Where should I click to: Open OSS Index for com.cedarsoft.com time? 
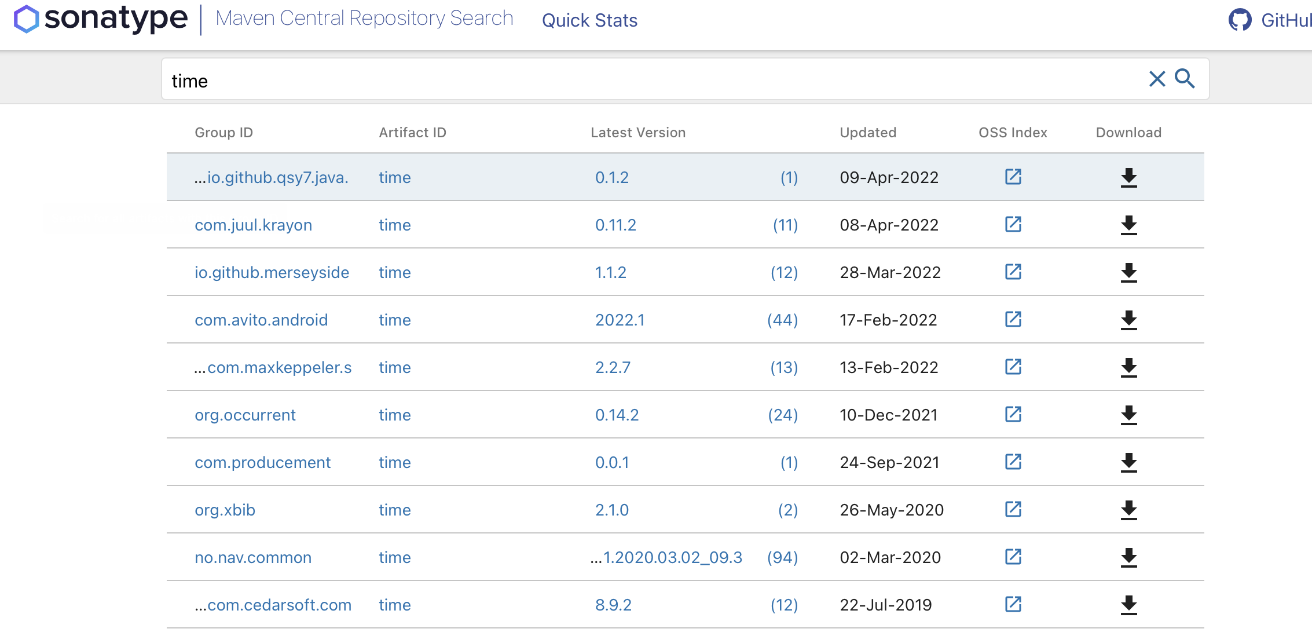point(1013,604)
